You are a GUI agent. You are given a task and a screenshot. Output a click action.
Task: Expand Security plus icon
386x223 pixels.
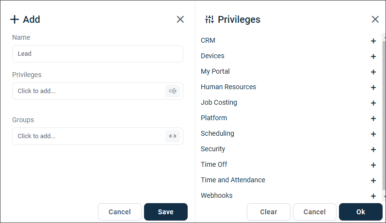click(x=373, y=149)
